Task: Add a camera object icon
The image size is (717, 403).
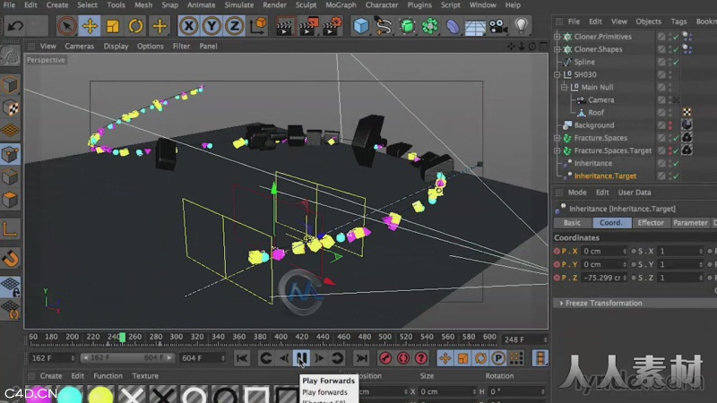Action: (x=498, y=26)
